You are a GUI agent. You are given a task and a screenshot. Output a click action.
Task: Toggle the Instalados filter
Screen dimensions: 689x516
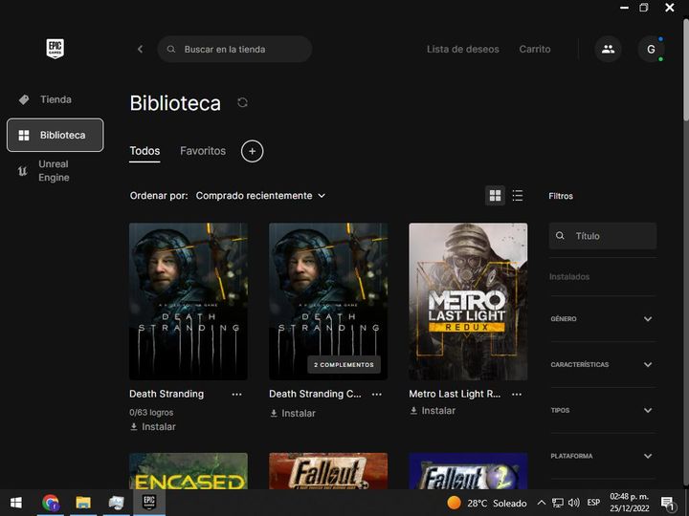tap(569, 277)
